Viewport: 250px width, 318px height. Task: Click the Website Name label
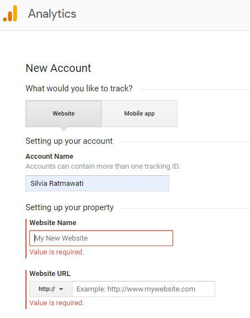[x=53, y=223]
